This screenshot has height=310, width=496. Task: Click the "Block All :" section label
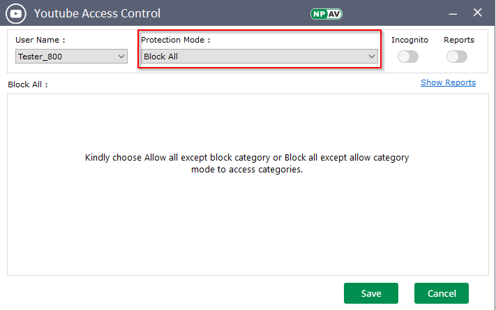(x=27, y=84)
